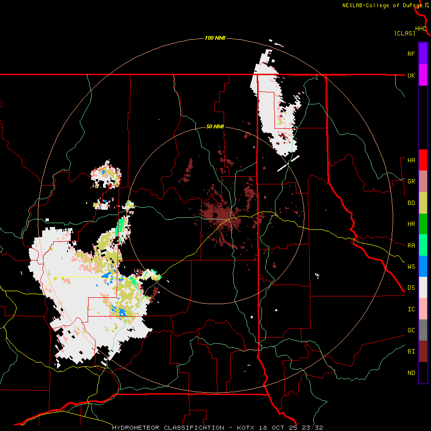This screenshot has width=431, height=431.
Task: Click the 100 NMI range ring label
Action: tap(215, 38)
